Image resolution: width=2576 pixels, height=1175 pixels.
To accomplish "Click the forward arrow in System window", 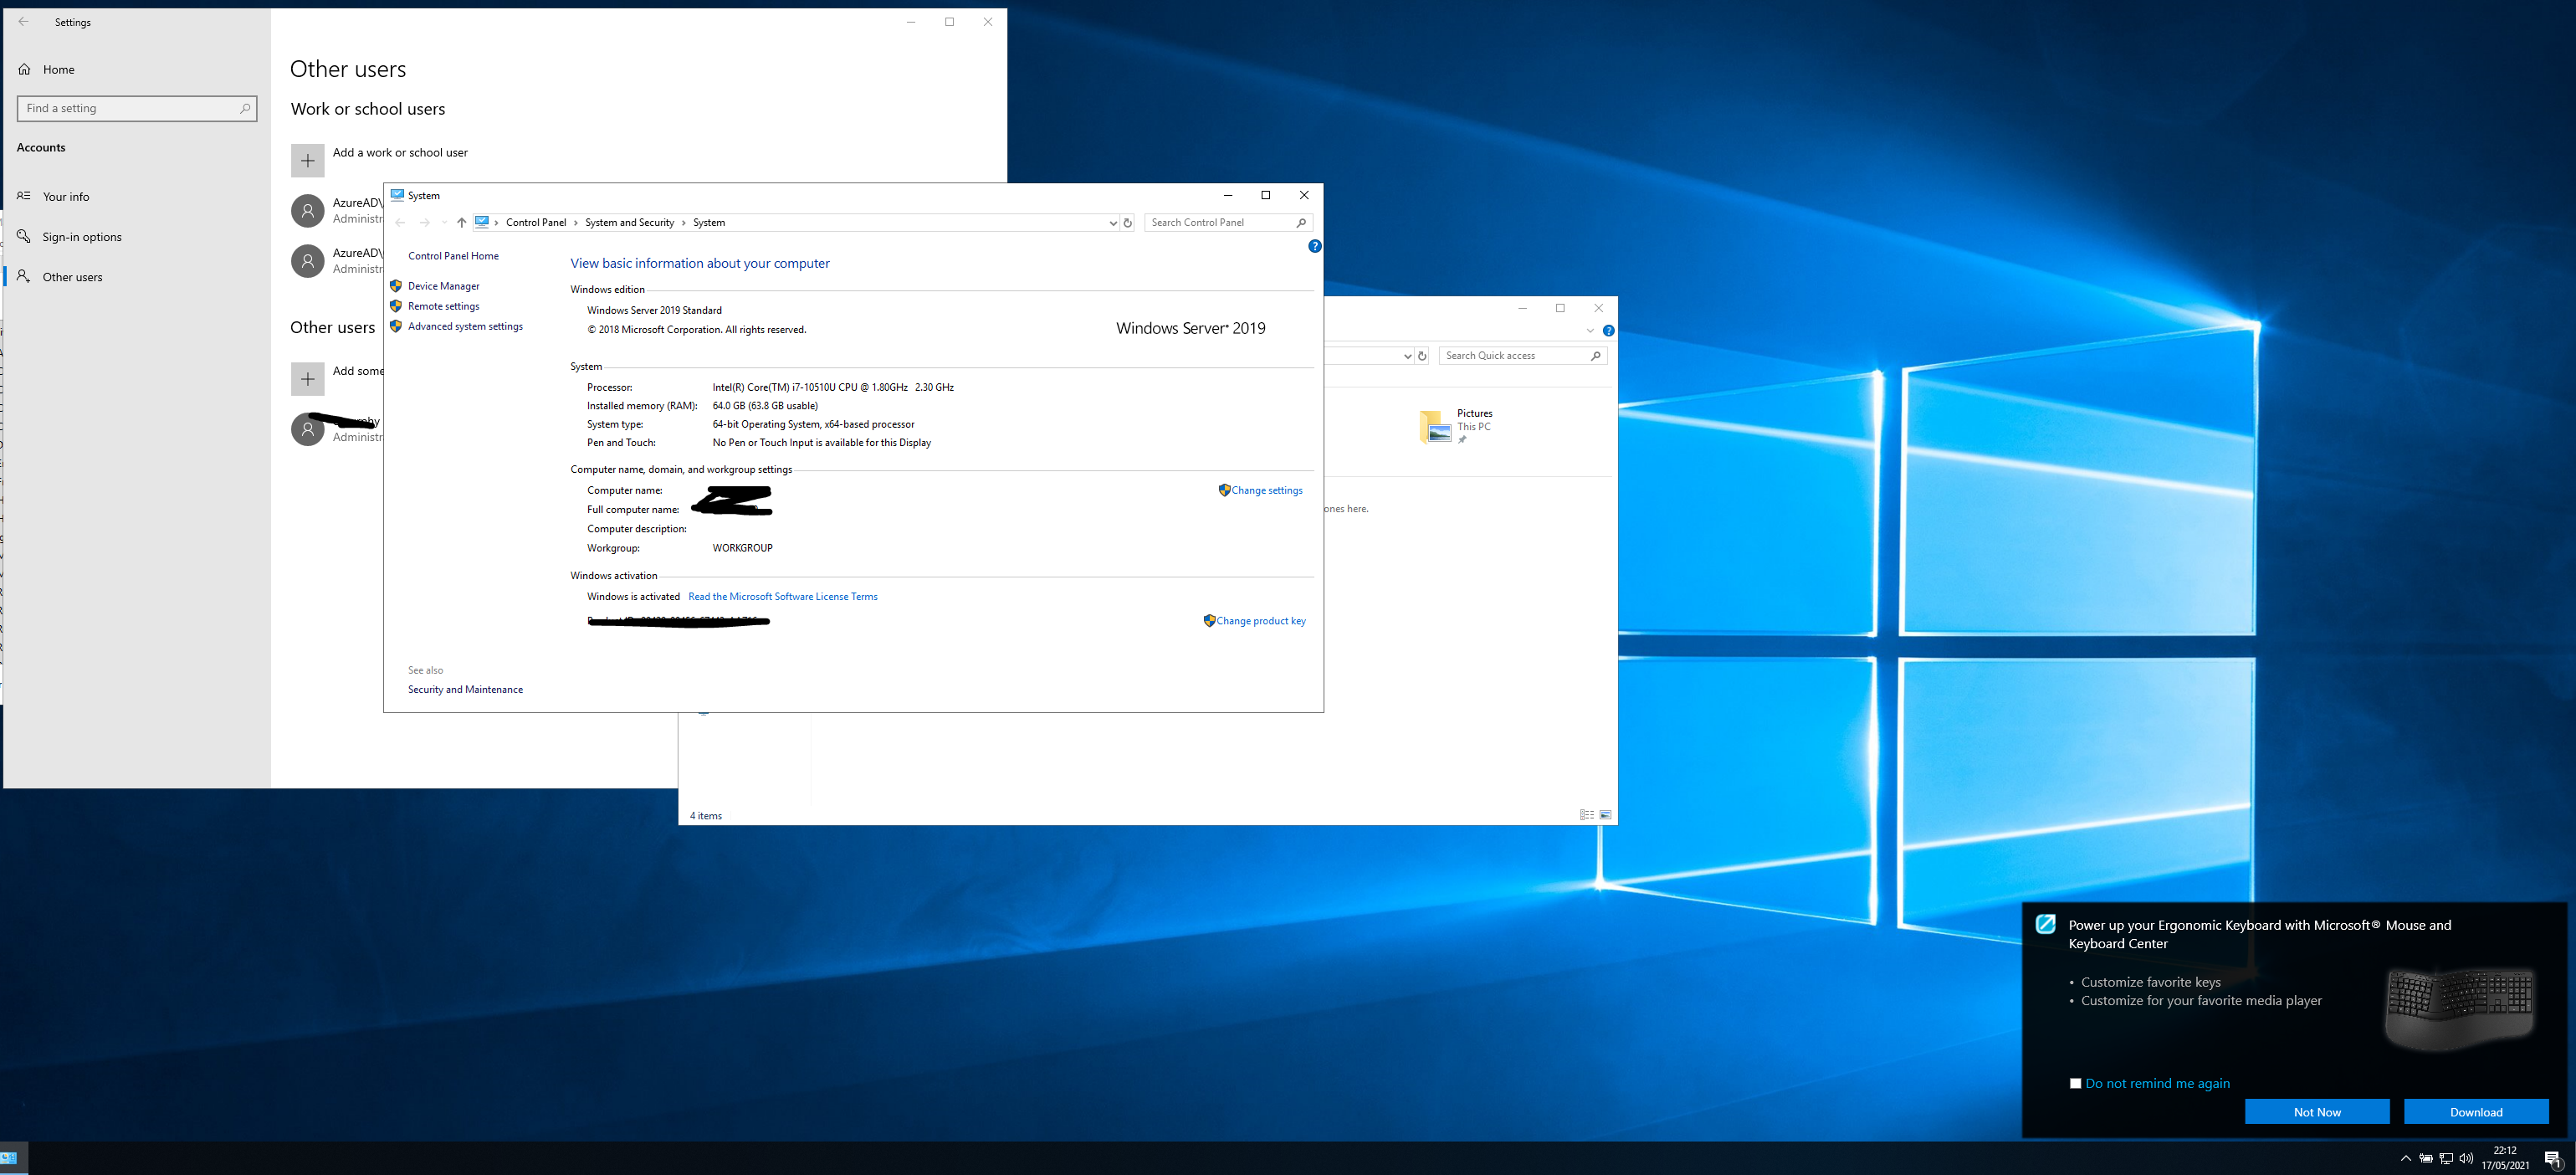I will [x=425, y=222].
